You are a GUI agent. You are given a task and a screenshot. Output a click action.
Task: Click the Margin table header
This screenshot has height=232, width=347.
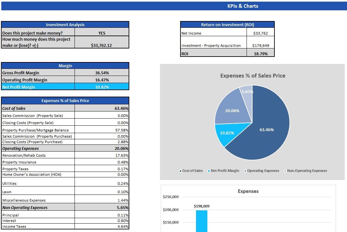(65, 66)
